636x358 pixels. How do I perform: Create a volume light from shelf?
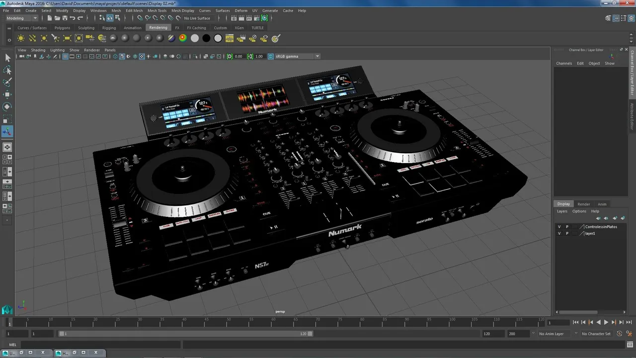coord(79,38)
